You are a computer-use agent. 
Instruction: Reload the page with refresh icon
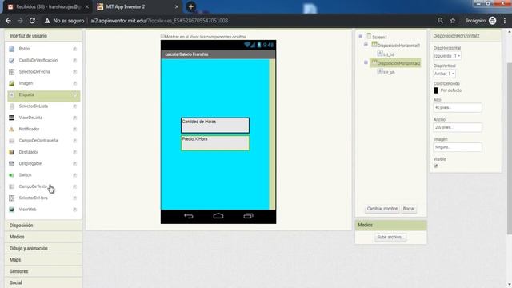tap(32, 21)
